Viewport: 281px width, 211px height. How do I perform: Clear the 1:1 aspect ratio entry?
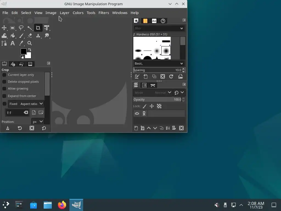26,112
